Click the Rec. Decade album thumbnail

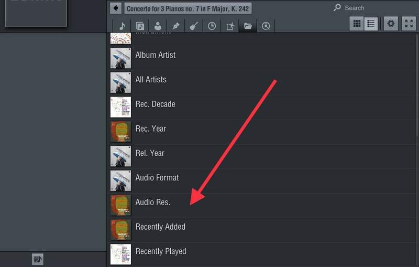coord(120,104)
